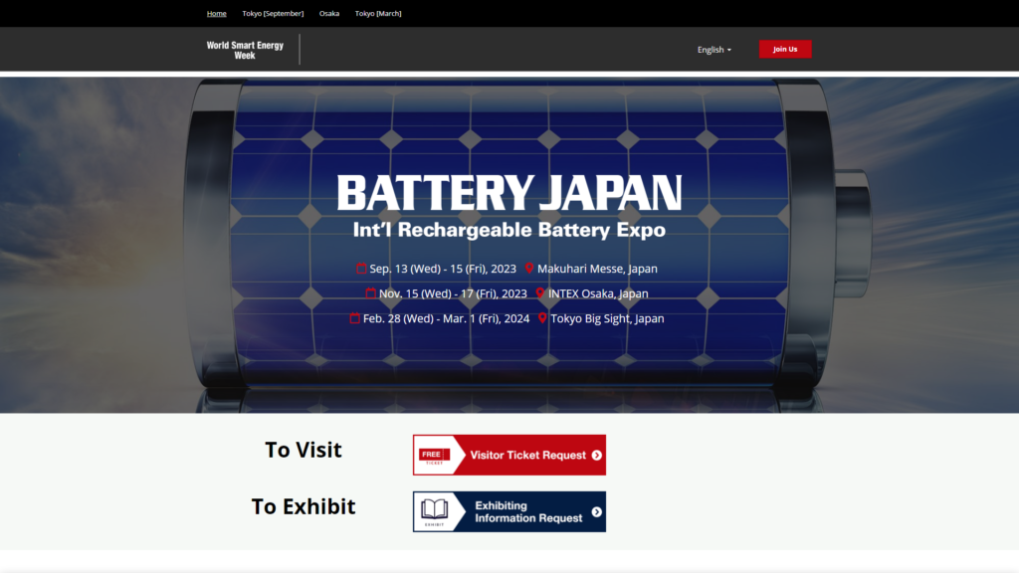The width and height of the screenshot is (1019, 573).
Task: Click the To Exhibit heading
Action: (x=304, y=506)
